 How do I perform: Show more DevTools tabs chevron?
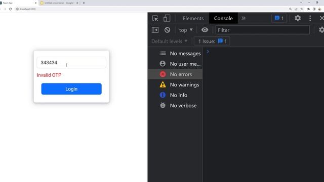tap(244, 18)
